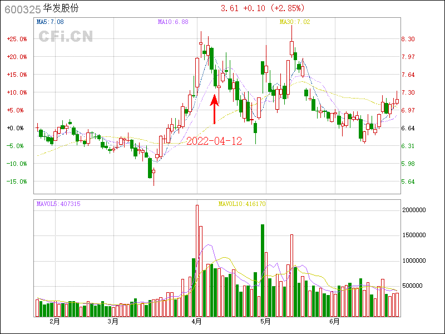445x334 pixels.
Task: Select the MAVOL10:416170 volume label
Action: pos(241,204)
